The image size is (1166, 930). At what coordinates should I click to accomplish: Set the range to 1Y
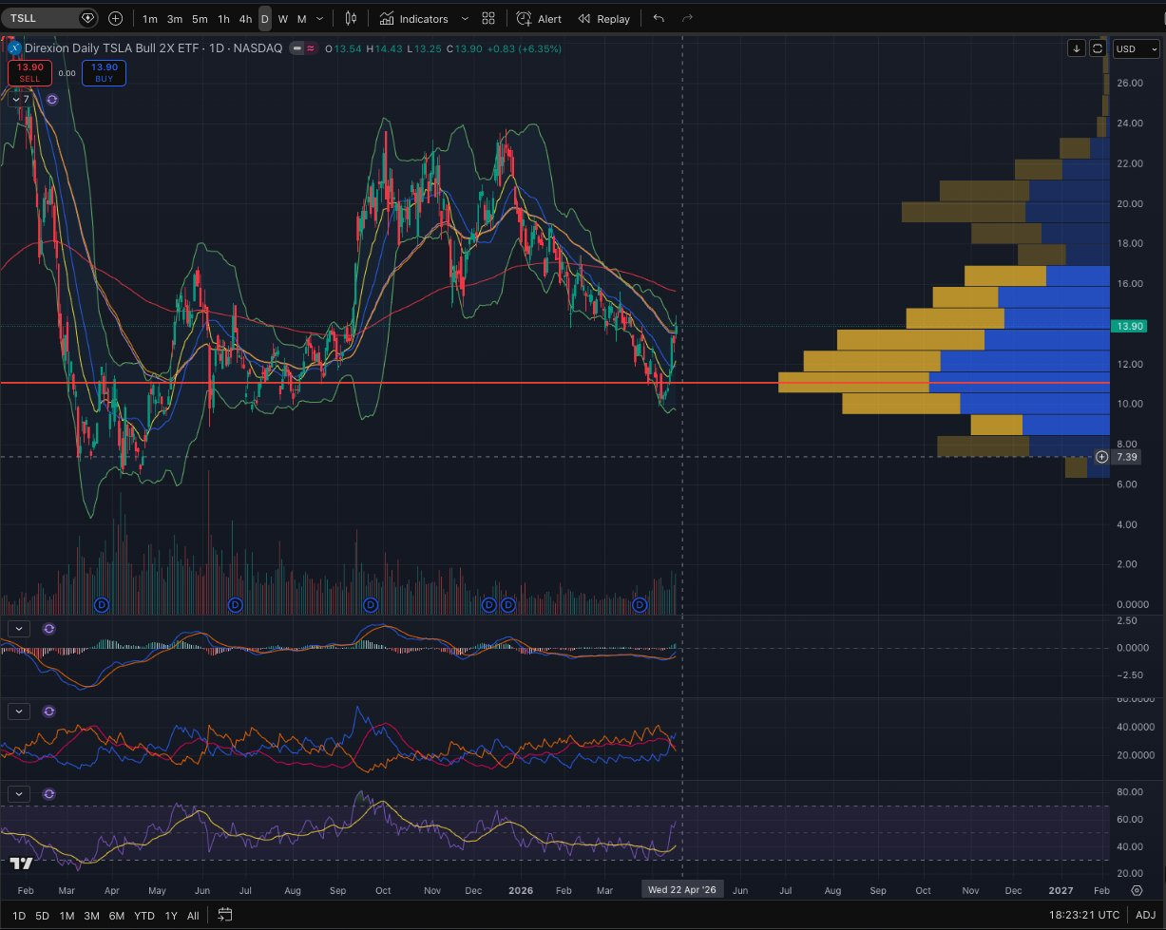[x=171, y=916]
